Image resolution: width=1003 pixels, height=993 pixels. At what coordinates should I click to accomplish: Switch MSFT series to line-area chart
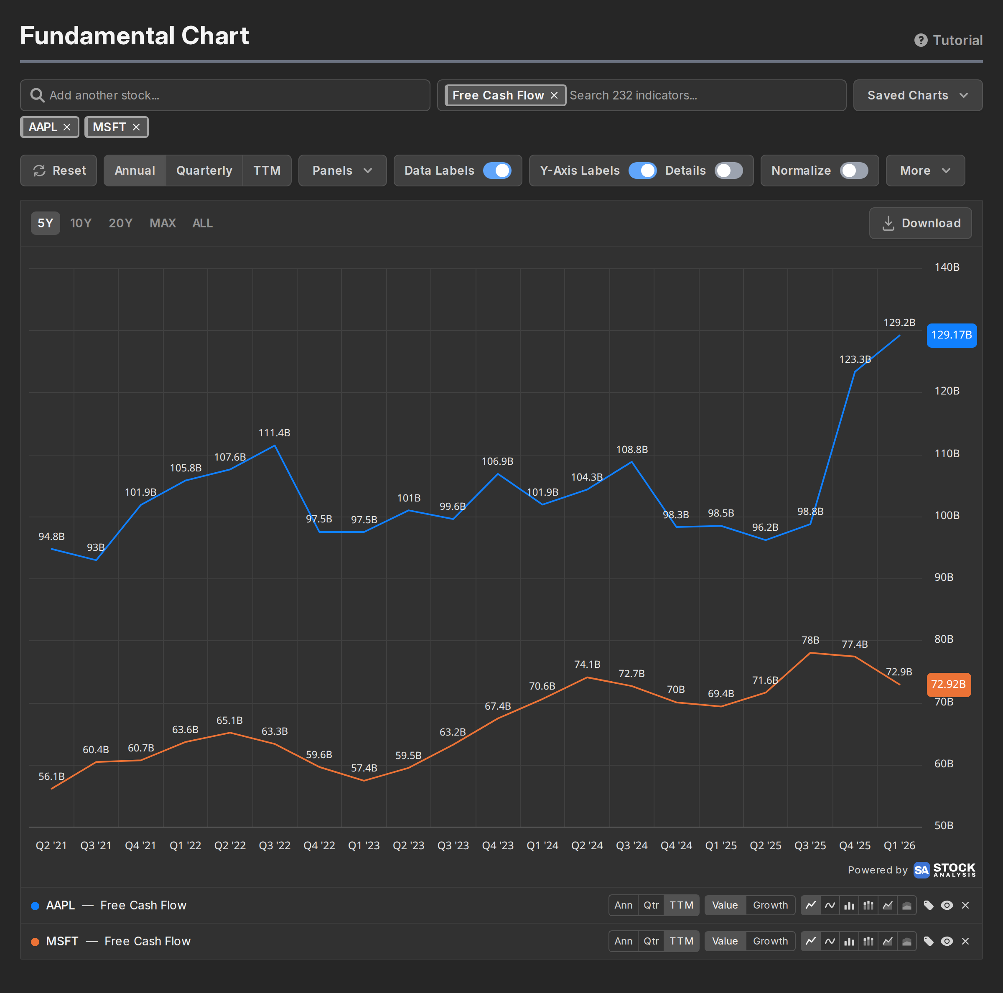(887, 941)
